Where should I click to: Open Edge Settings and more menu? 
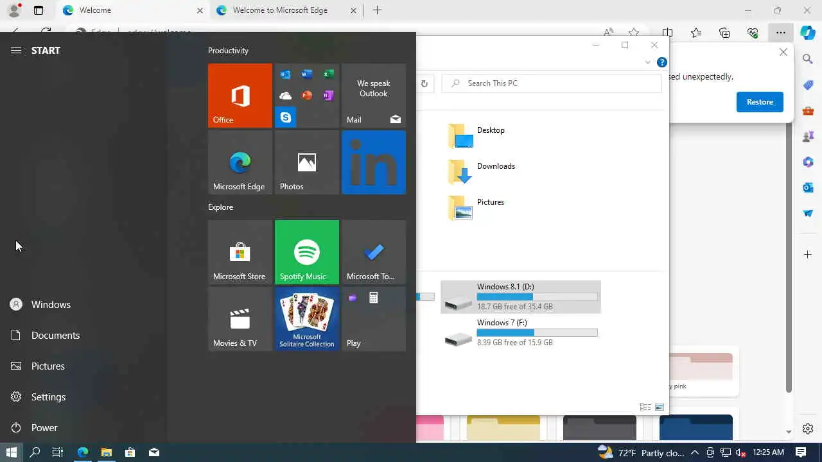781,33
